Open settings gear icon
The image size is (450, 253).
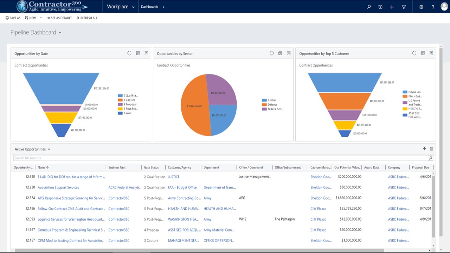[x=421, y=7]
